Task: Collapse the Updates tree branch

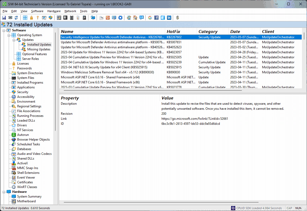Action: [x=14, y=40]
